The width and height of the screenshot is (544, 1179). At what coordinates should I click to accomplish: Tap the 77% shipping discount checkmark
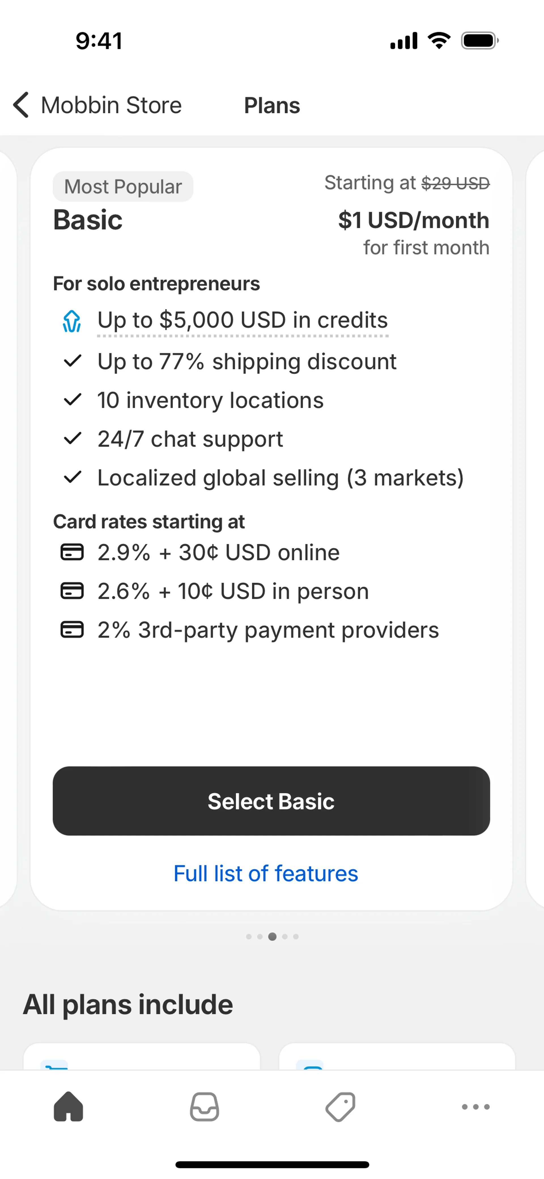coord(72,361)
